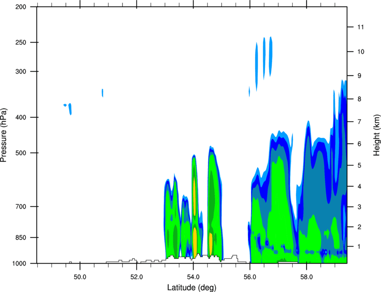Screen dimensions: 381x292
Task: Select the 200 pressure tick label
Action: pyautogui.click(x=21, y=7)
